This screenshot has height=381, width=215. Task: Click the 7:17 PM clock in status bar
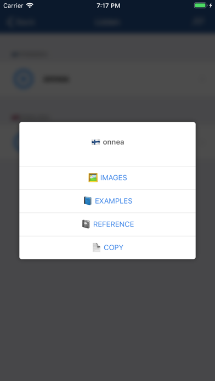[x=109, y=5]
